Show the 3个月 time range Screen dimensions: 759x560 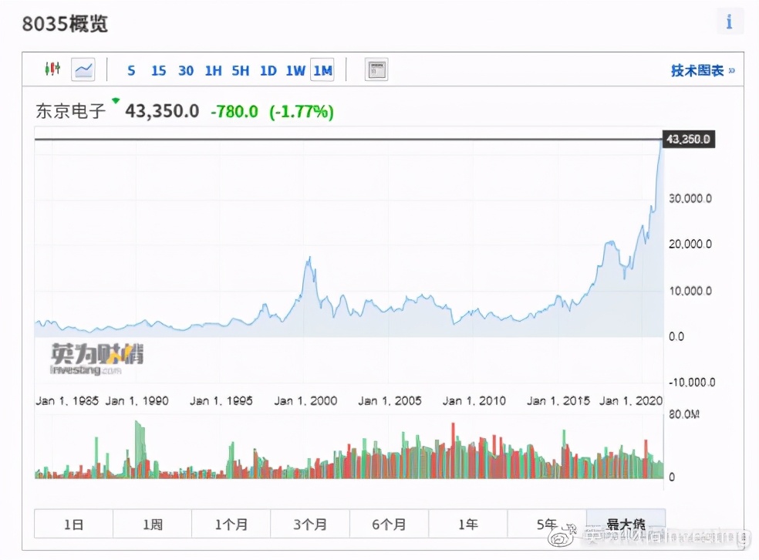310,524
